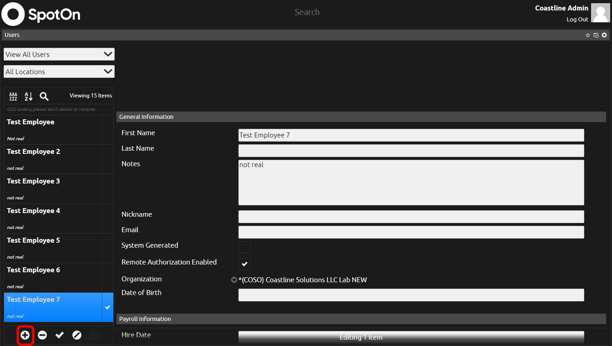Image resolution: width=612 pixels, height=346 pixels.
Task: Click the General Information section header
Action: point(361,117)
